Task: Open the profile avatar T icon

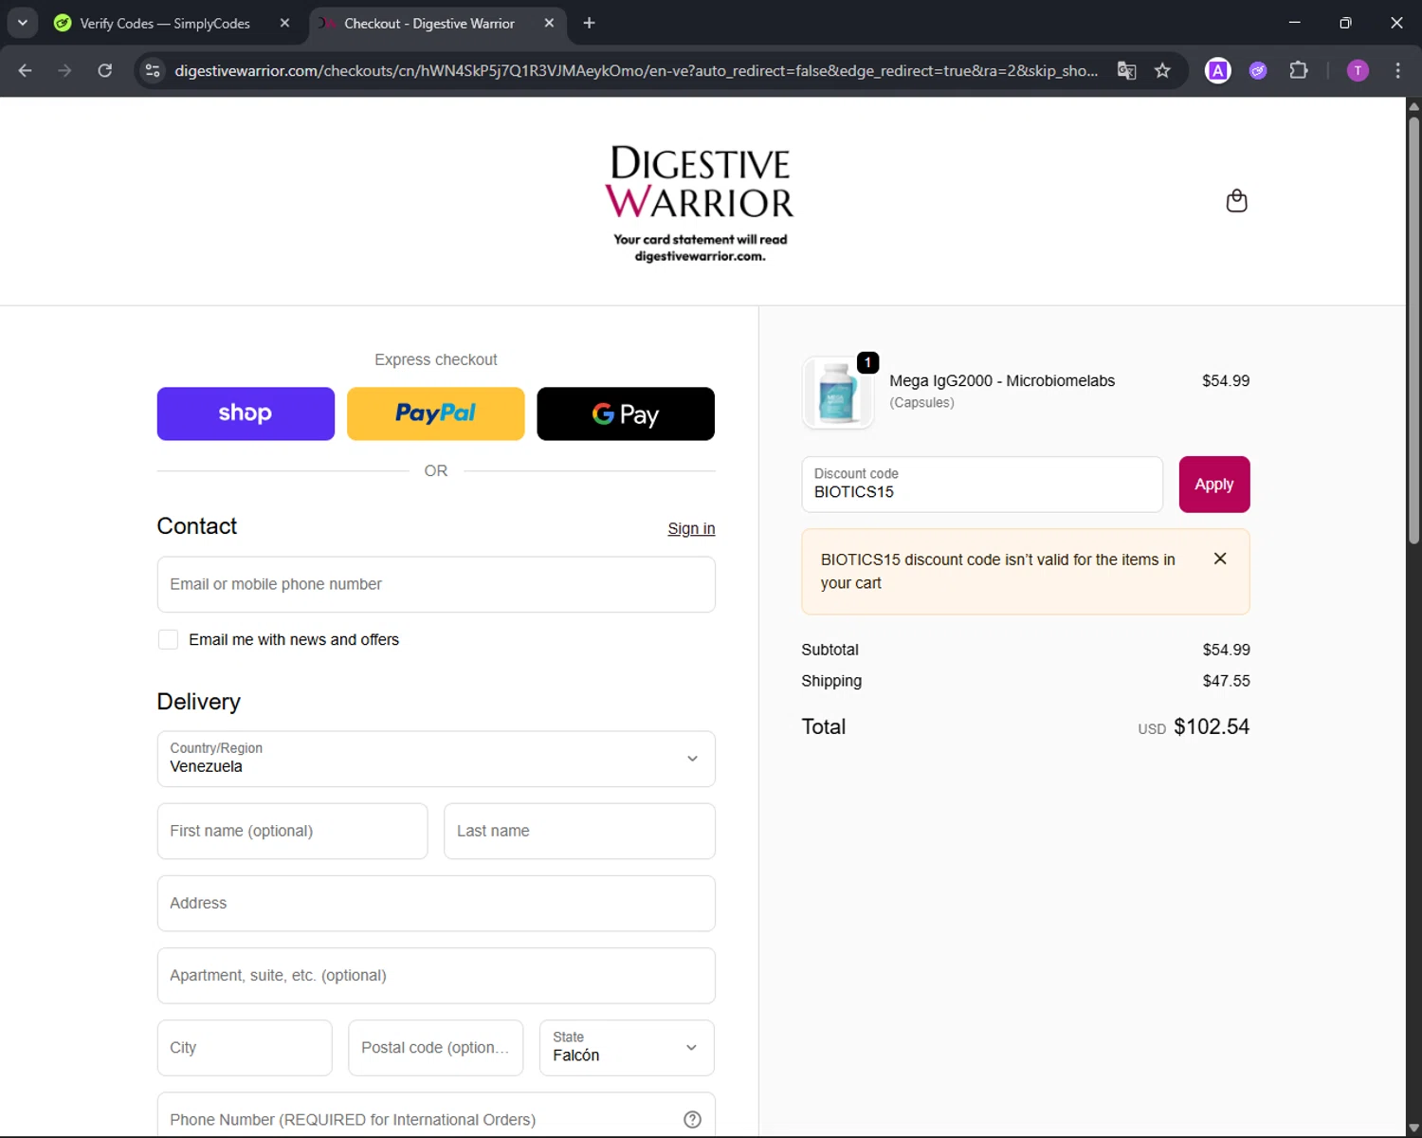Action: point(1358,70)
